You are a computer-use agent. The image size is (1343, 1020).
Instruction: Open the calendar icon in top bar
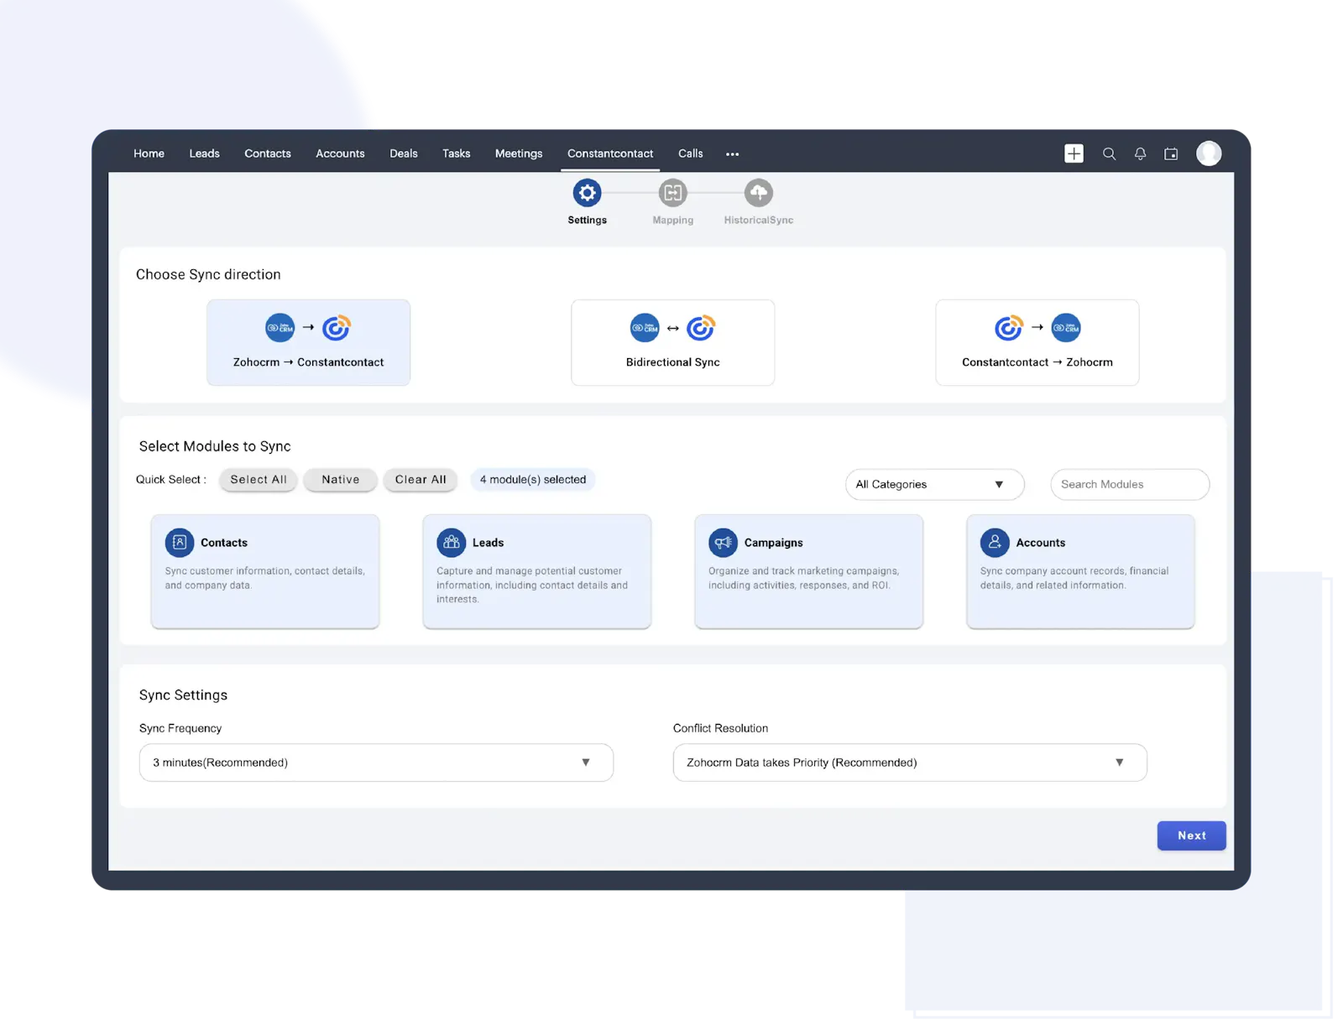(1171, 154)
